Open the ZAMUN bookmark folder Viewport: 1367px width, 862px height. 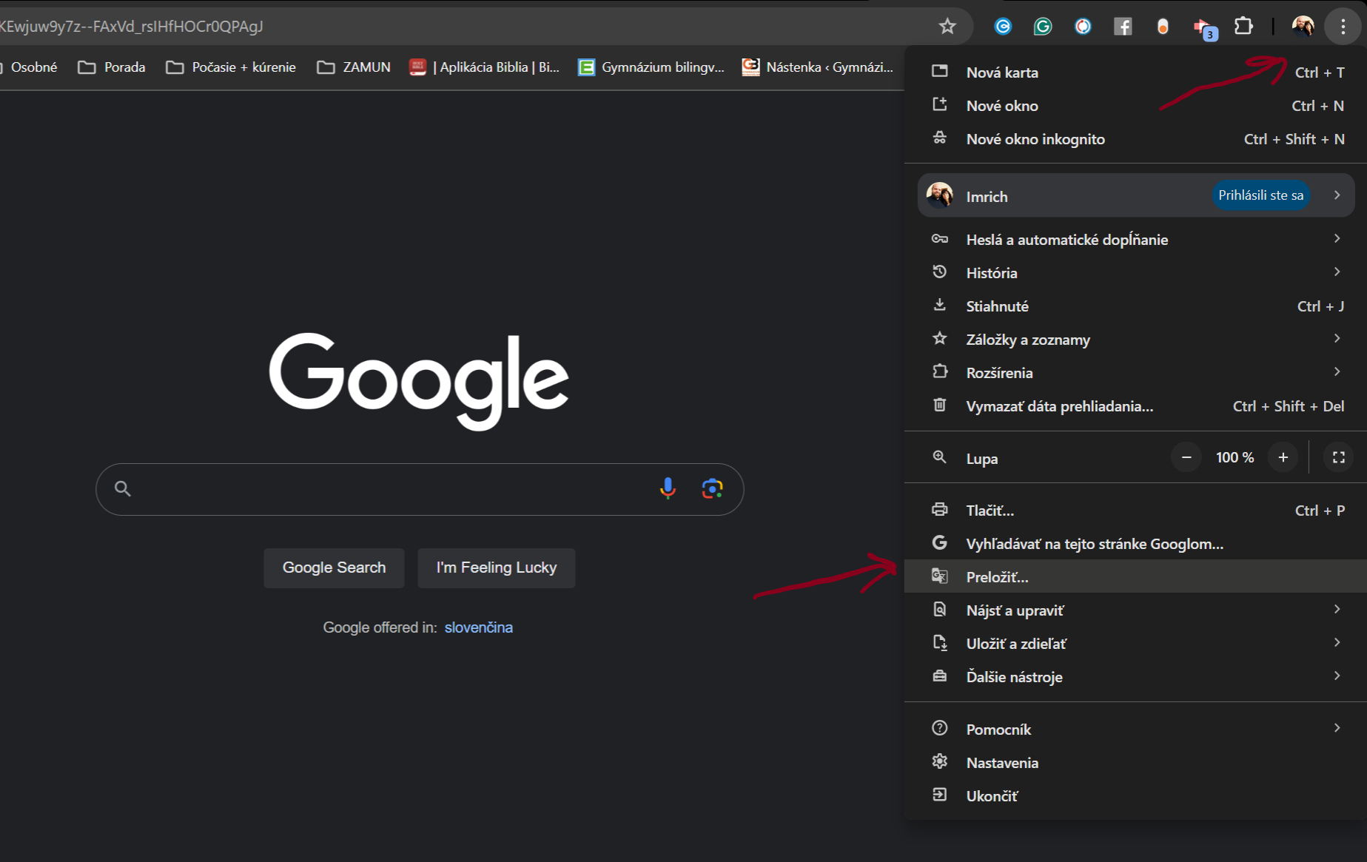[x=355, y=67]
